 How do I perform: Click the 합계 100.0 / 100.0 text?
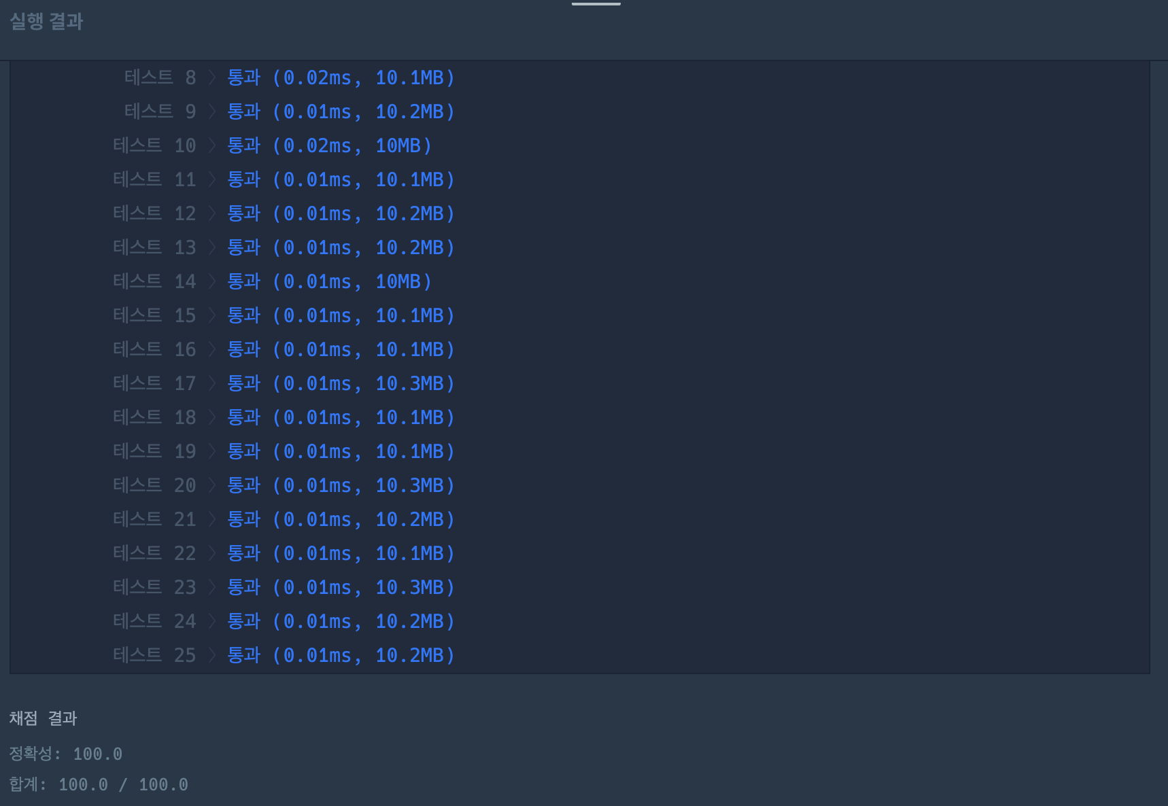pos(97,784)
